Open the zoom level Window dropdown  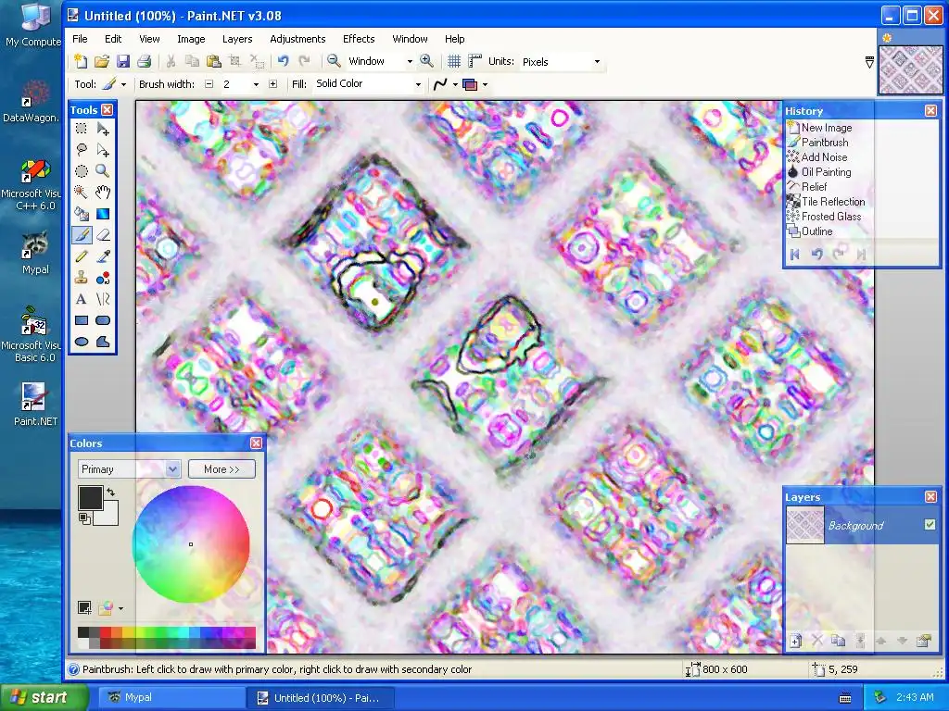coord(409,62)
